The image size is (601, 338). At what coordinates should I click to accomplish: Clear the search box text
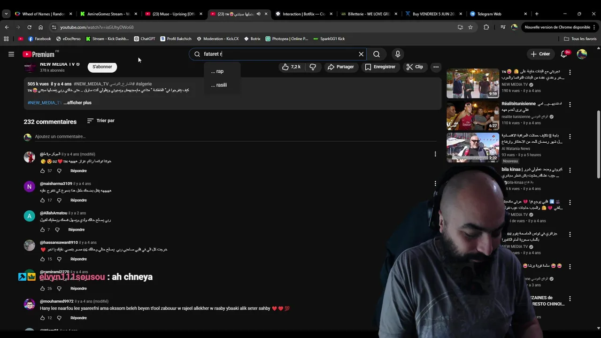click(x=361, y=54)
